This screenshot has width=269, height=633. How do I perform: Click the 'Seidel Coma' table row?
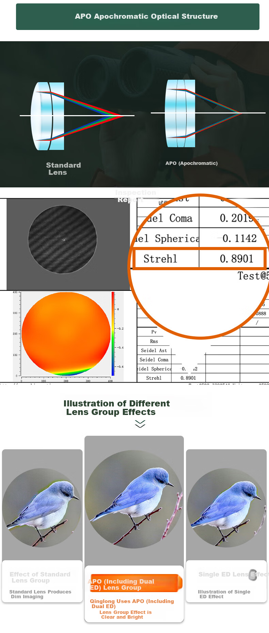[154, 360]
